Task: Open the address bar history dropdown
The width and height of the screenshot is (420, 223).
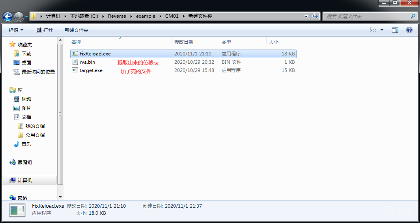Action: coord(306,16)
